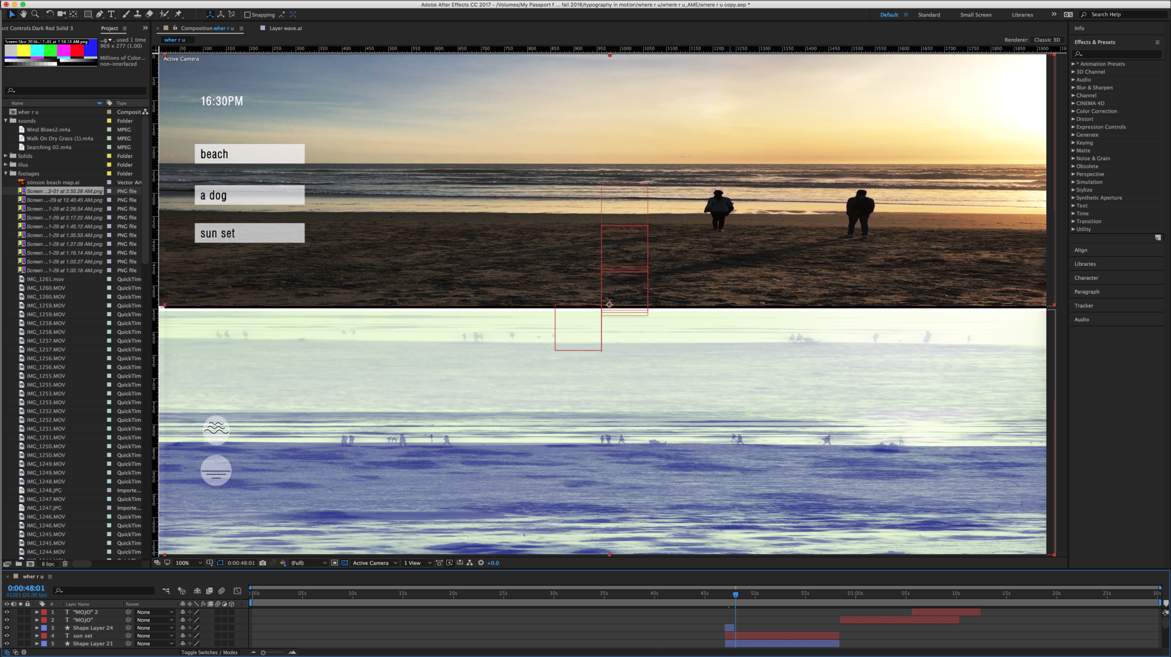
Task: Select the Selection arrow tool
Action: click(12, 15)
